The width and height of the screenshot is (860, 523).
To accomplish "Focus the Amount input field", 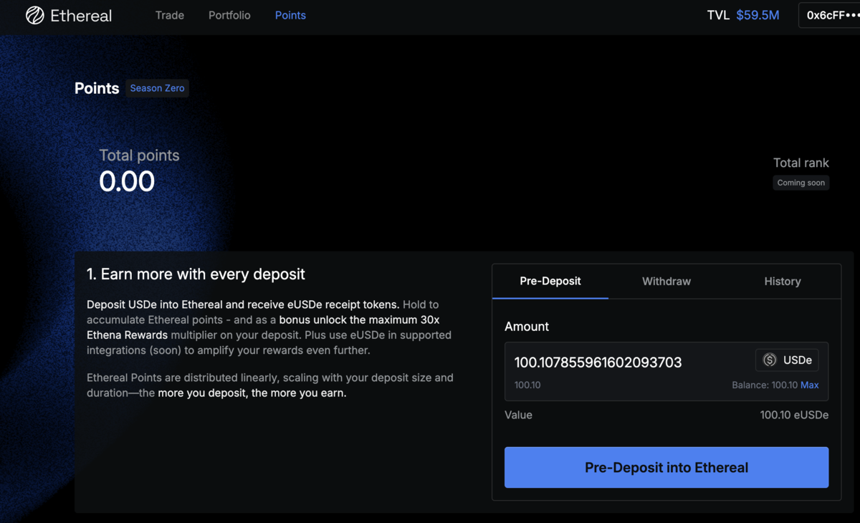I will click(x=666, y=371).
